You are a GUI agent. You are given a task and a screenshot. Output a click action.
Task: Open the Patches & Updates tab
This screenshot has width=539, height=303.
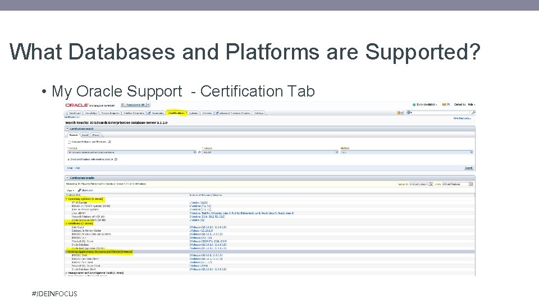134,113
